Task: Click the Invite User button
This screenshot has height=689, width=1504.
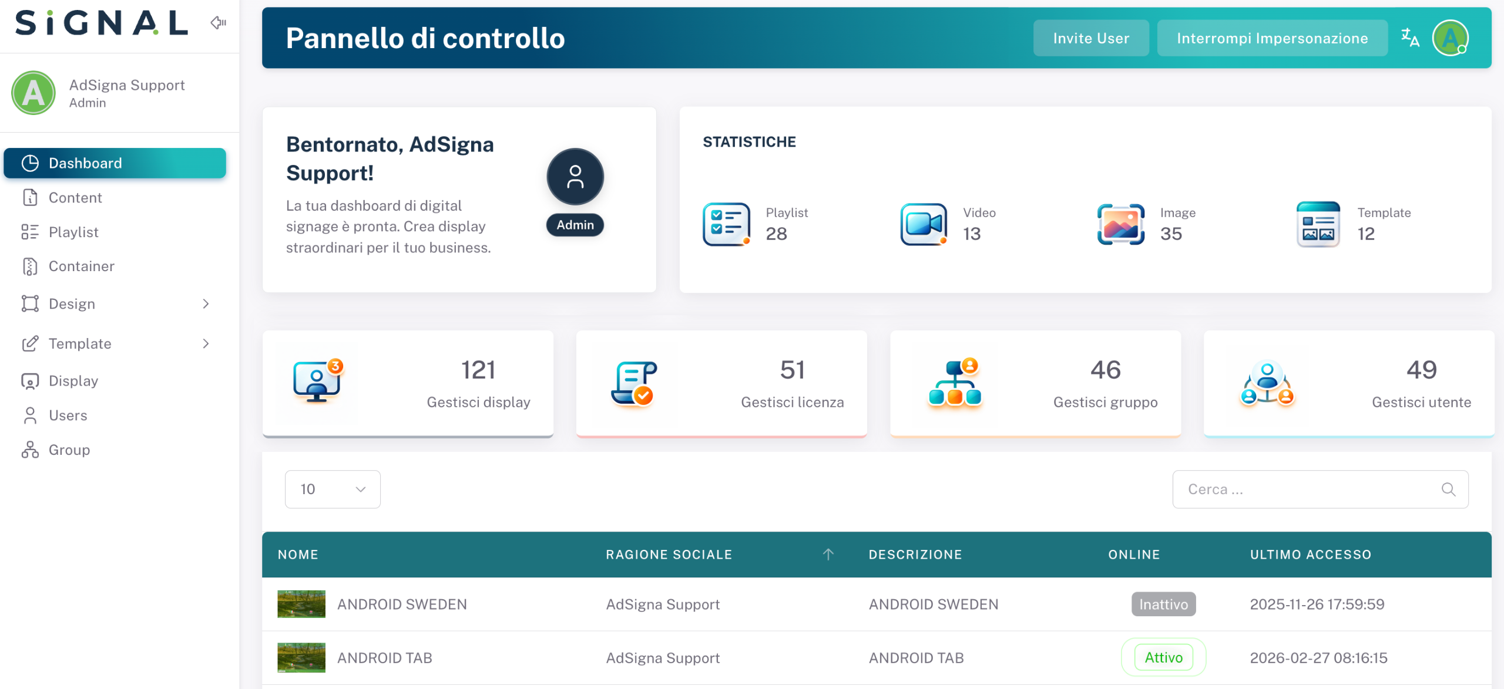Action: 1091,38
